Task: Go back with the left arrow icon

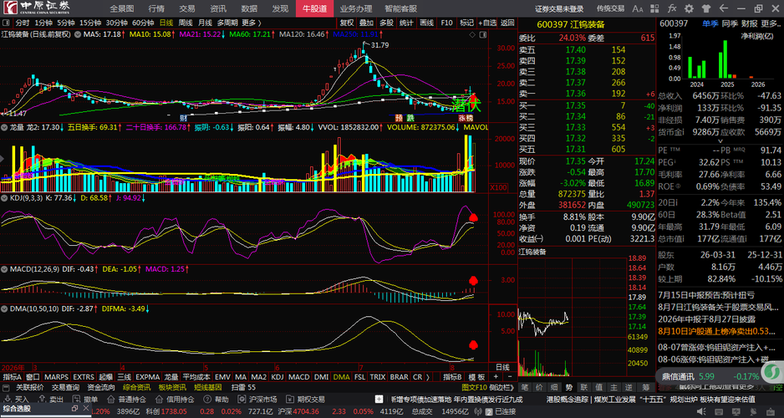Action: pyautogui.click(x=723, y=8)
